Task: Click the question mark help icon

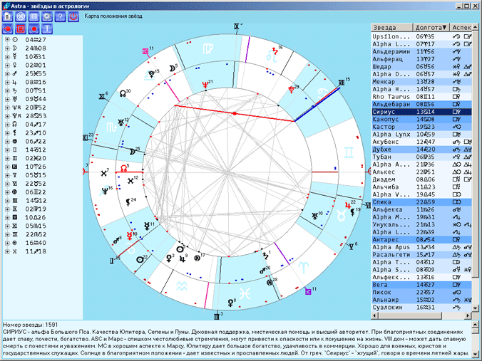Action: coord(61,16)
